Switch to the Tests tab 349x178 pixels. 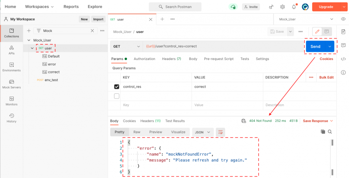(x=245, y=59)
